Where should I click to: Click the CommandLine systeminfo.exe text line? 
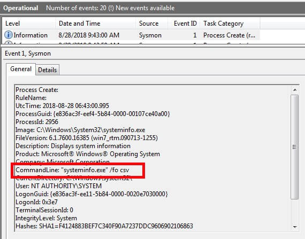tap(72, 170)
